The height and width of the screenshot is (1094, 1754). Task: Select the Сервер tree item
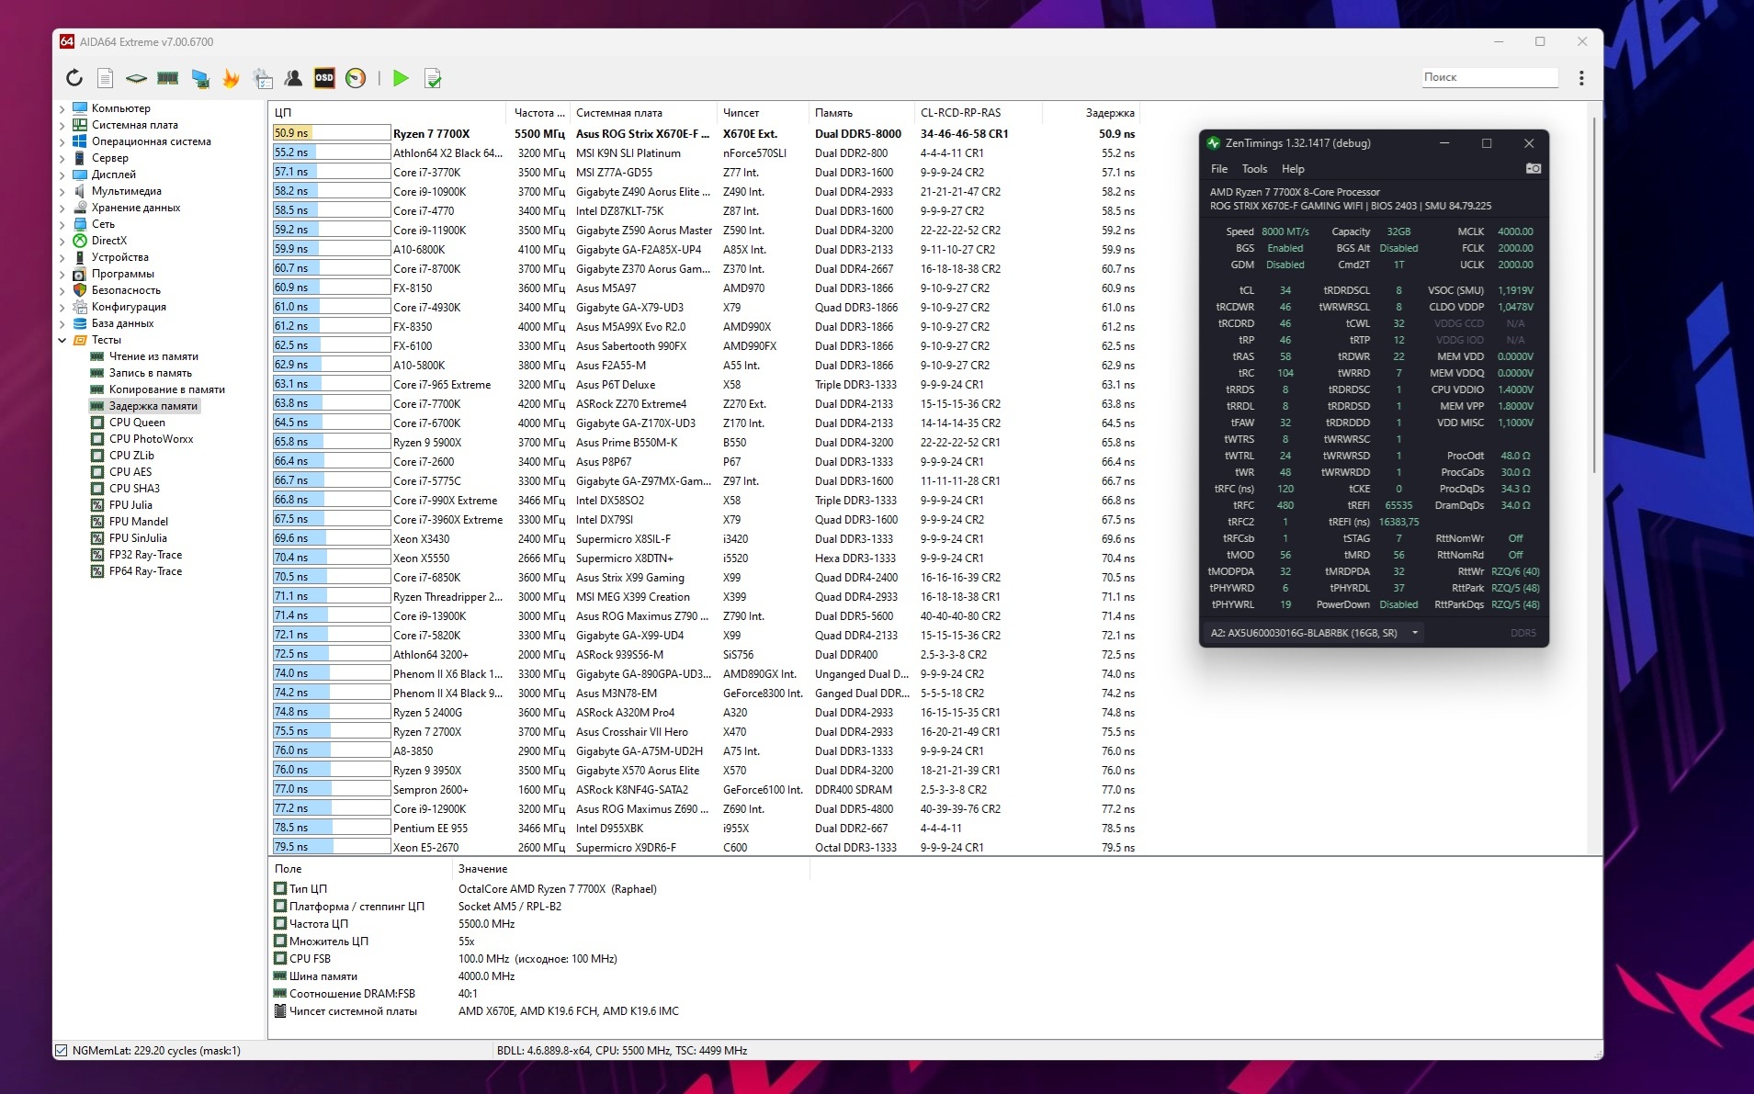pyautogui.click(x=109, y=158)
